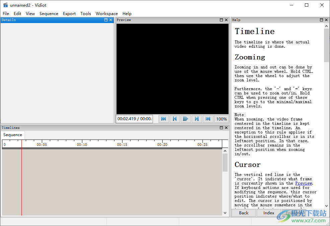This screenshot has height=226, width=330.
Task: Click the 00:15 mark on timeline ruler
Action: [x=122, y=145]
